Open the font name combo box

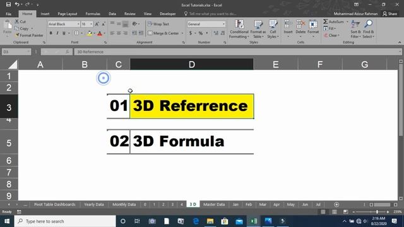coord(64,24)
